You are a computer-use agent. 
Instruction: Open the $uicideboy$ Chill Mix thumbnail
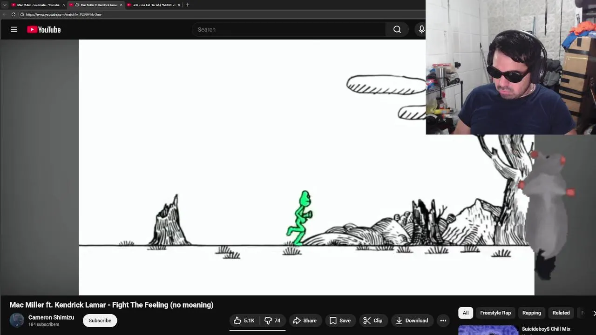pyautogui.click(x=488, y=330)
